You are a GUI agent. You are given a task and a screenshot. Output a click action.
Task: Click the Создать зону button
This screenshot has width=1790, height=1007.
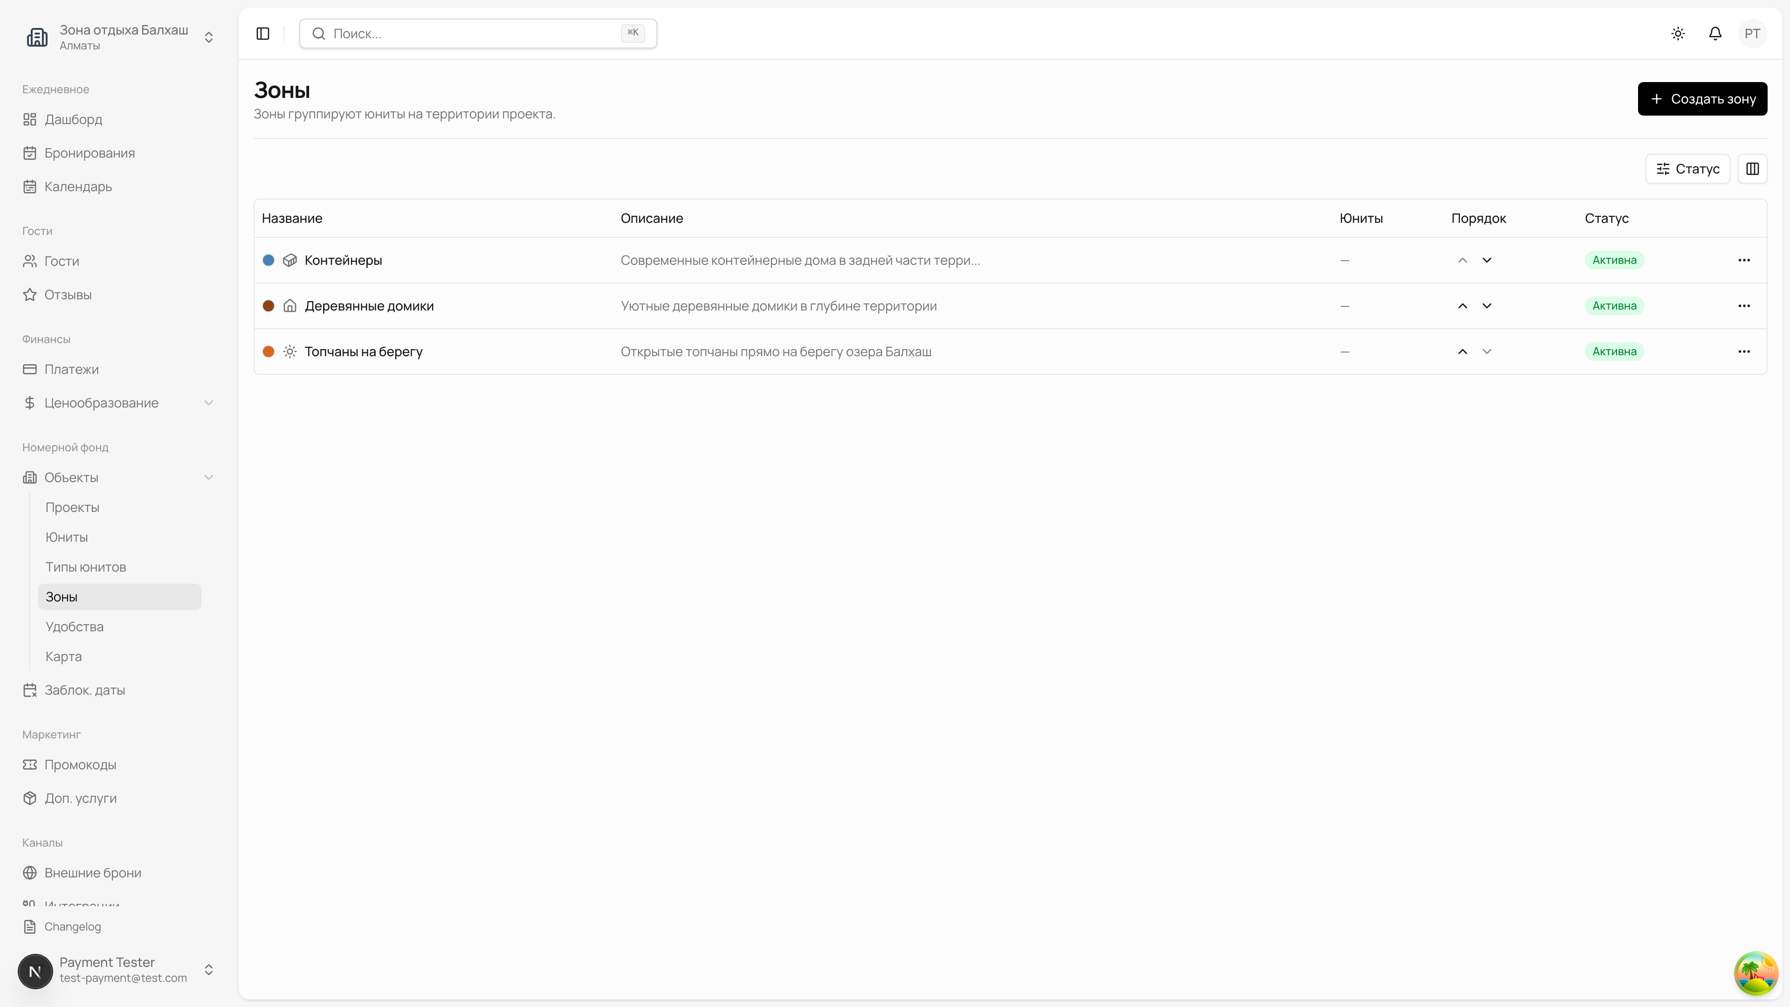point(1702,99)
